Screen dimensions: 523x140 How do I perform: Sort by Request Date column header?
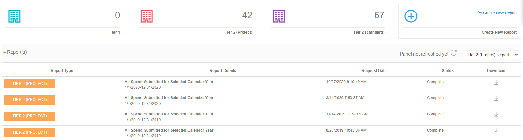point(374,71)
